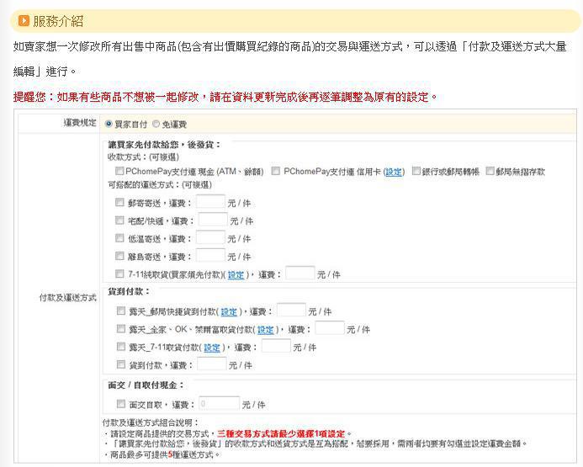Click the 收款方式:(可複選) label
The width and height of the screenshot is (583, 467).
144,157
